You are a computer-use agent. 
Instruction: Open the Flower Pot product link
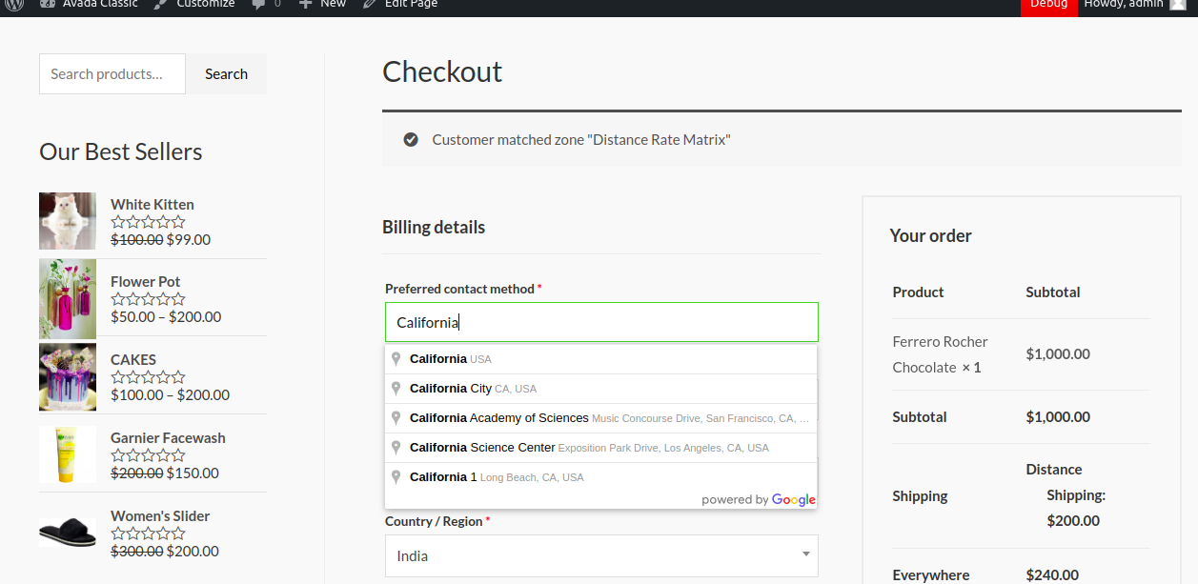[145, 282]
